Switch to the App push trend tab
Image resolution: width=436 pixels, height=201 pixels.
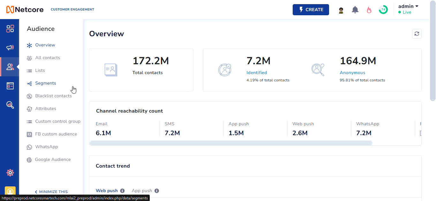[142, 191]
